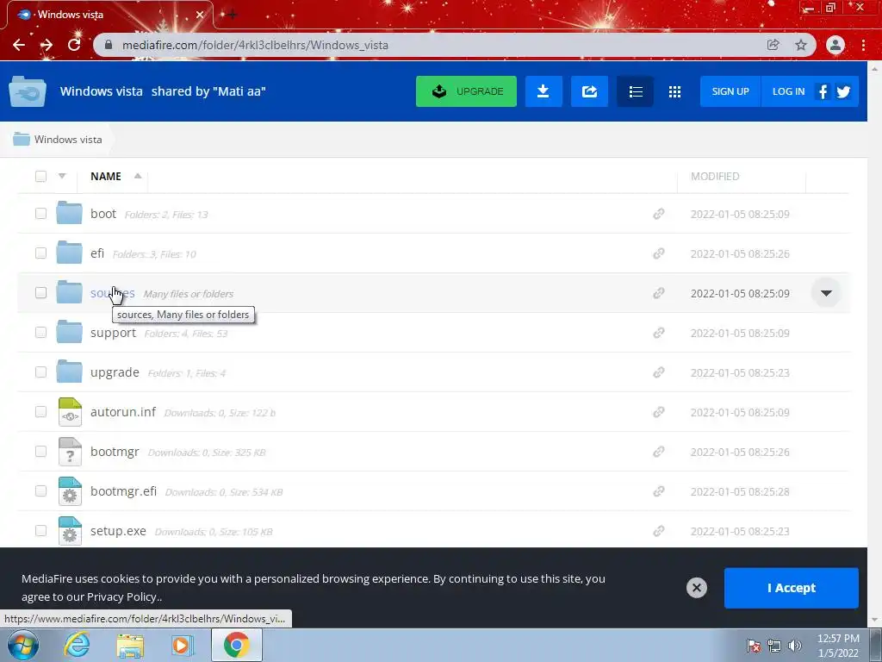Check the autorun.inf checkbox
This screenshot has height=662, width=882.
[40, 411]
